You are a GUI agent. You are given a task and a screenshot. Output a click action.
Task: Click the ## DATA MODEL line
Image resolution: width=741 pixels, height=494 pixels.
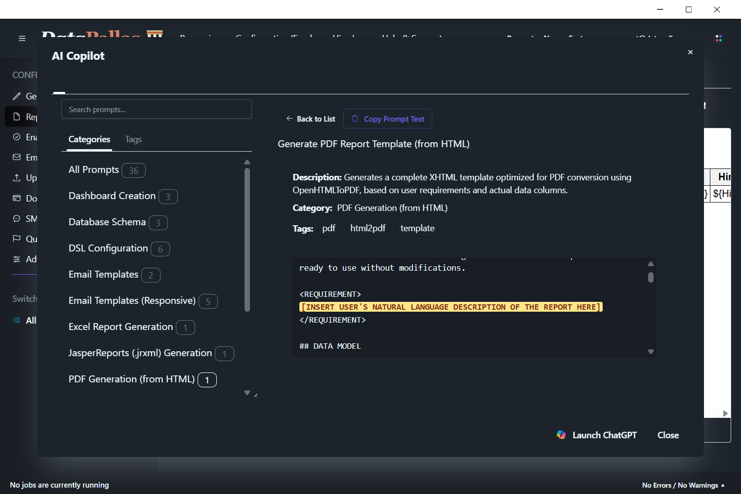click(x=330, y=346)
